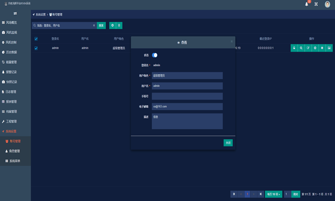Go to last page using pagination arrow
This screenshot has height=201, width=335.
pos(261,194)
